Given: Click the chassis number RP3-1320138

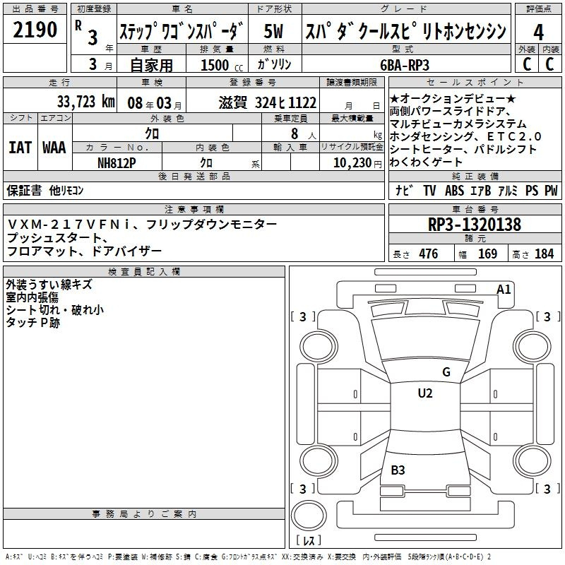Looking at the screenshot, I should tap(475, 225).
